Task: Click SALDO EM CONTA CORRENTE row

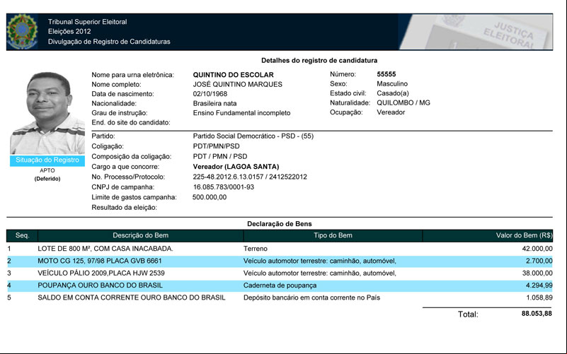Action: 131,297
